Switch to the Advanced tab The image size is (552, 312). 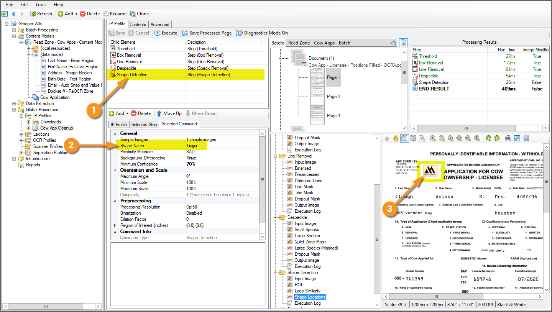(x=160, y=25)
